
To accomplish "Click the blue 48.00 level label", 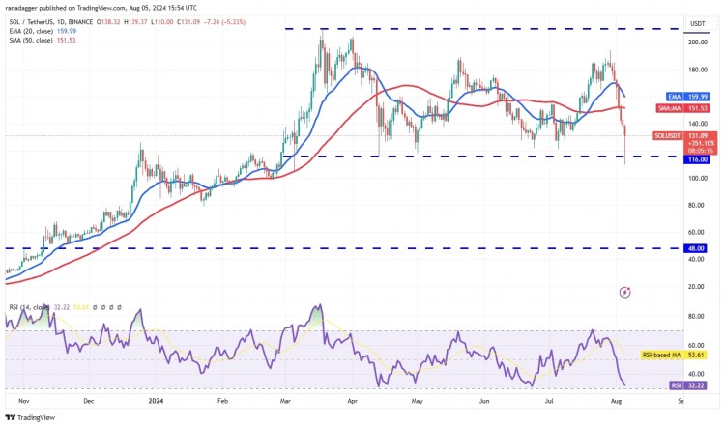I will tap(697, 248).
